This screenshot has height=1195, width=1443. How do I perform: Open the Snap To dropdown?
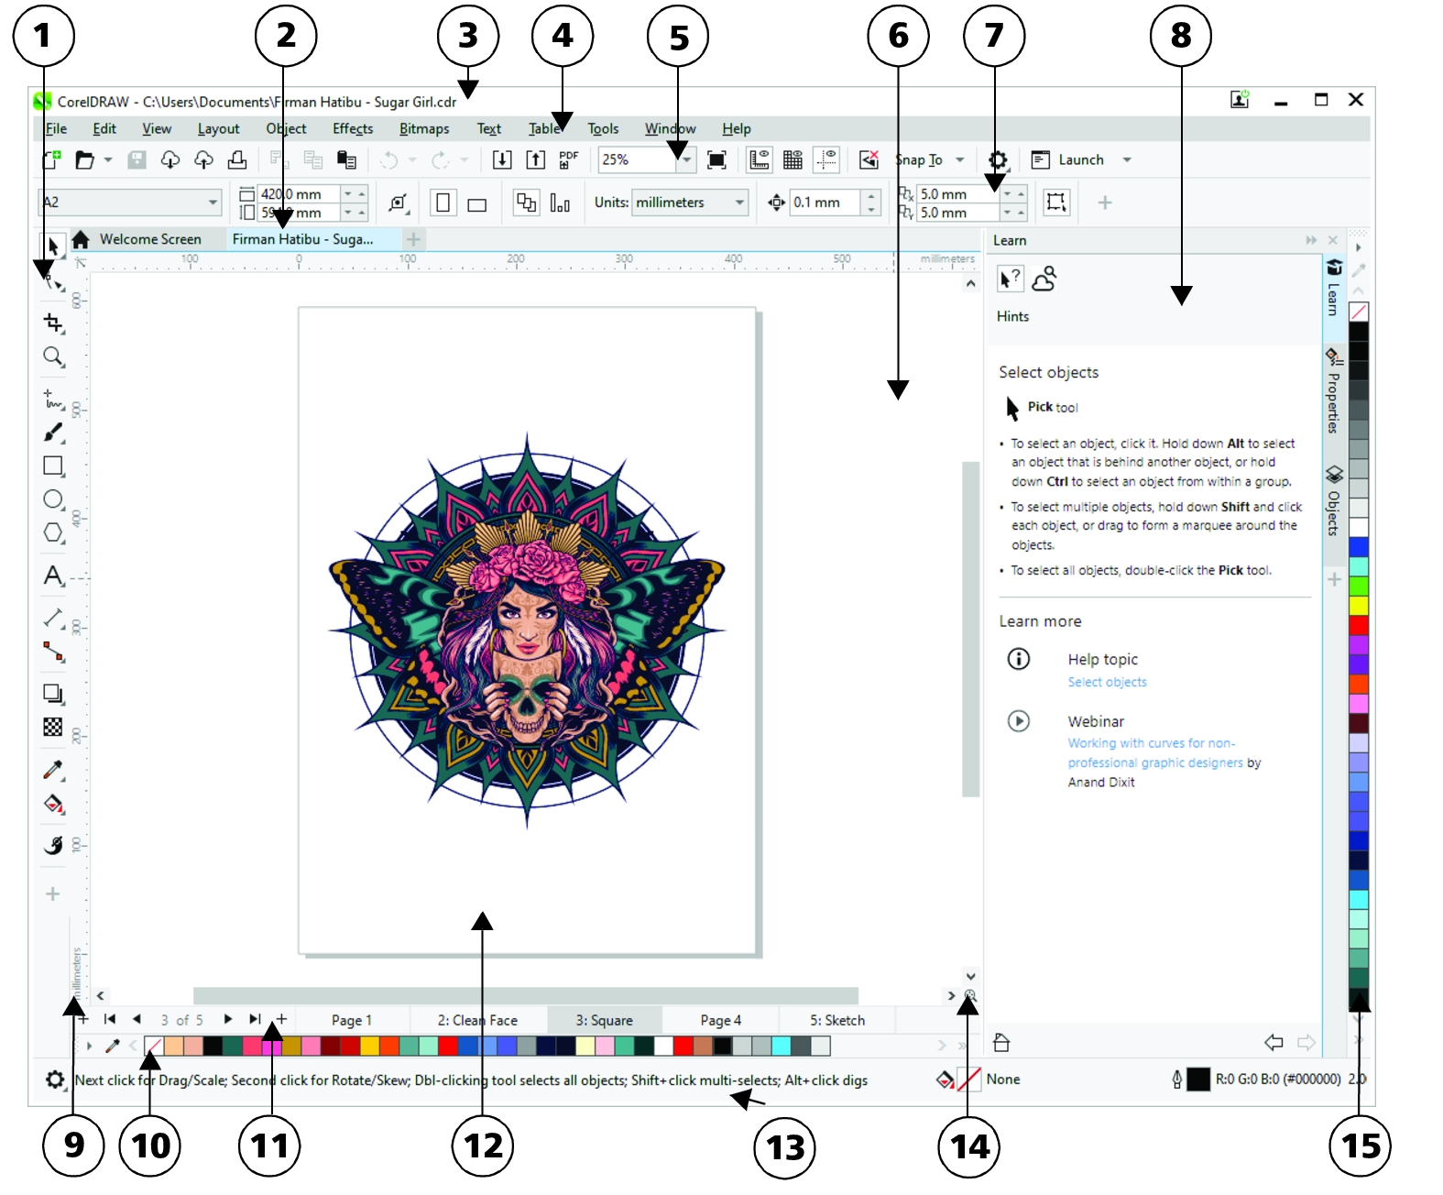pos(959,159)
